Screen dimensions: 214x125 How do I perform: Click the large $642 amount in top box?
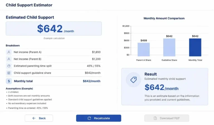(x=50, y=29)
